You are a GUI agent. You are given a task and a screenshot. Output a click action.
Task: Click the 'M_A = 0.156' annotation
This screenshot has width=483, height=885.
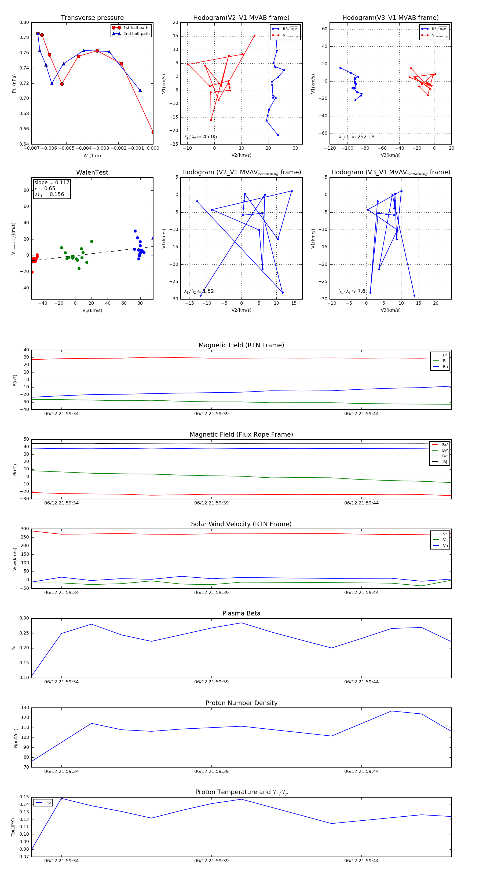[49, 194]
